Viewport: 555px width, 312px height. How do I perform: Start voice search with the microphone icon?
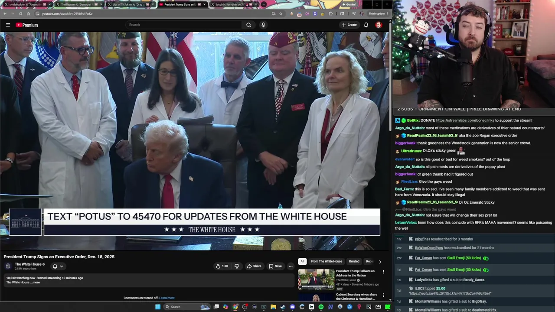263,25
